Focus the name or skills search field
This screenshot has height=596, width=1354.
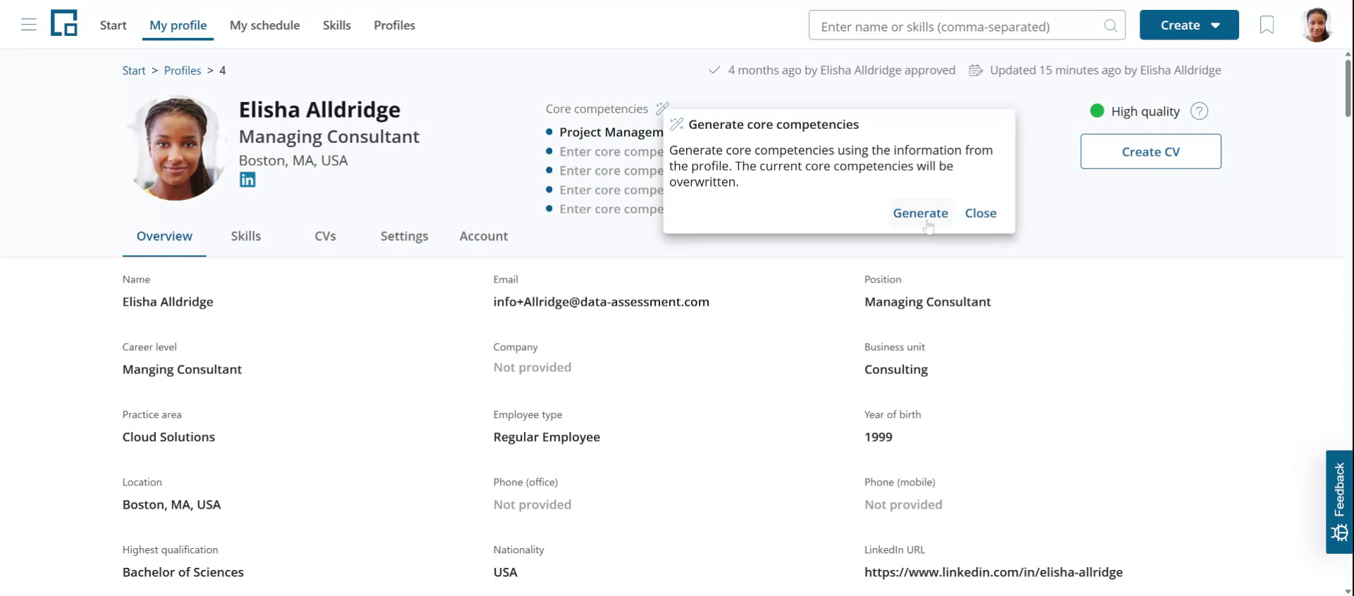pos(956,27)
